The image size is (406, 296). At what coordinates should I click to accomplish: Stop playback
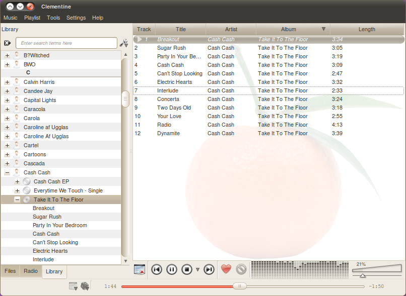187,270
